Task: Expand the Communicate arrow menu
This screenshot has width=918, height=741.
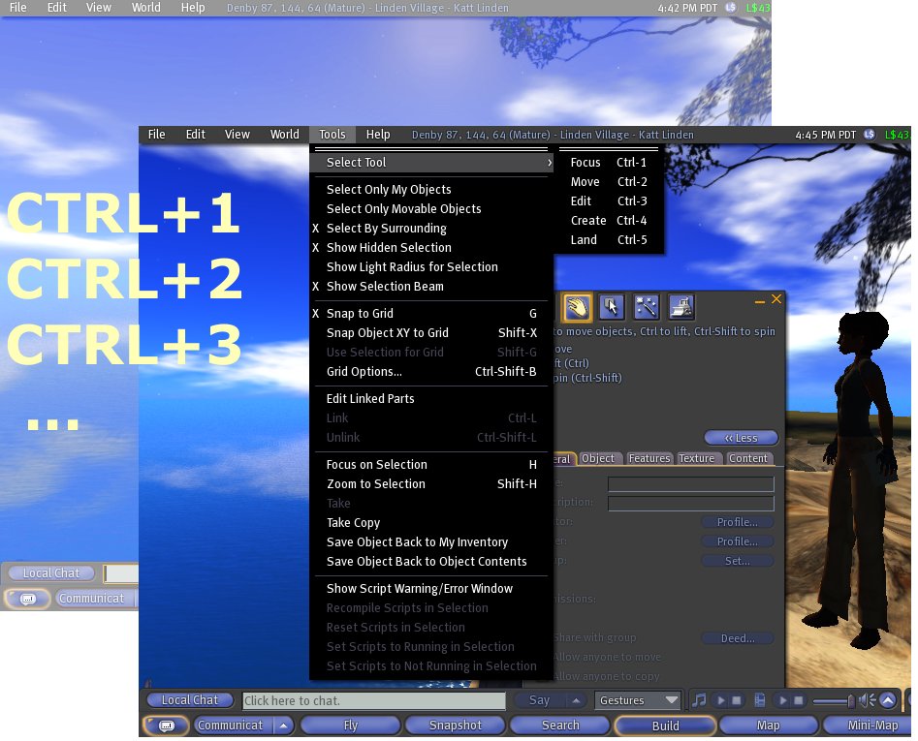Action: pos(284,726)
